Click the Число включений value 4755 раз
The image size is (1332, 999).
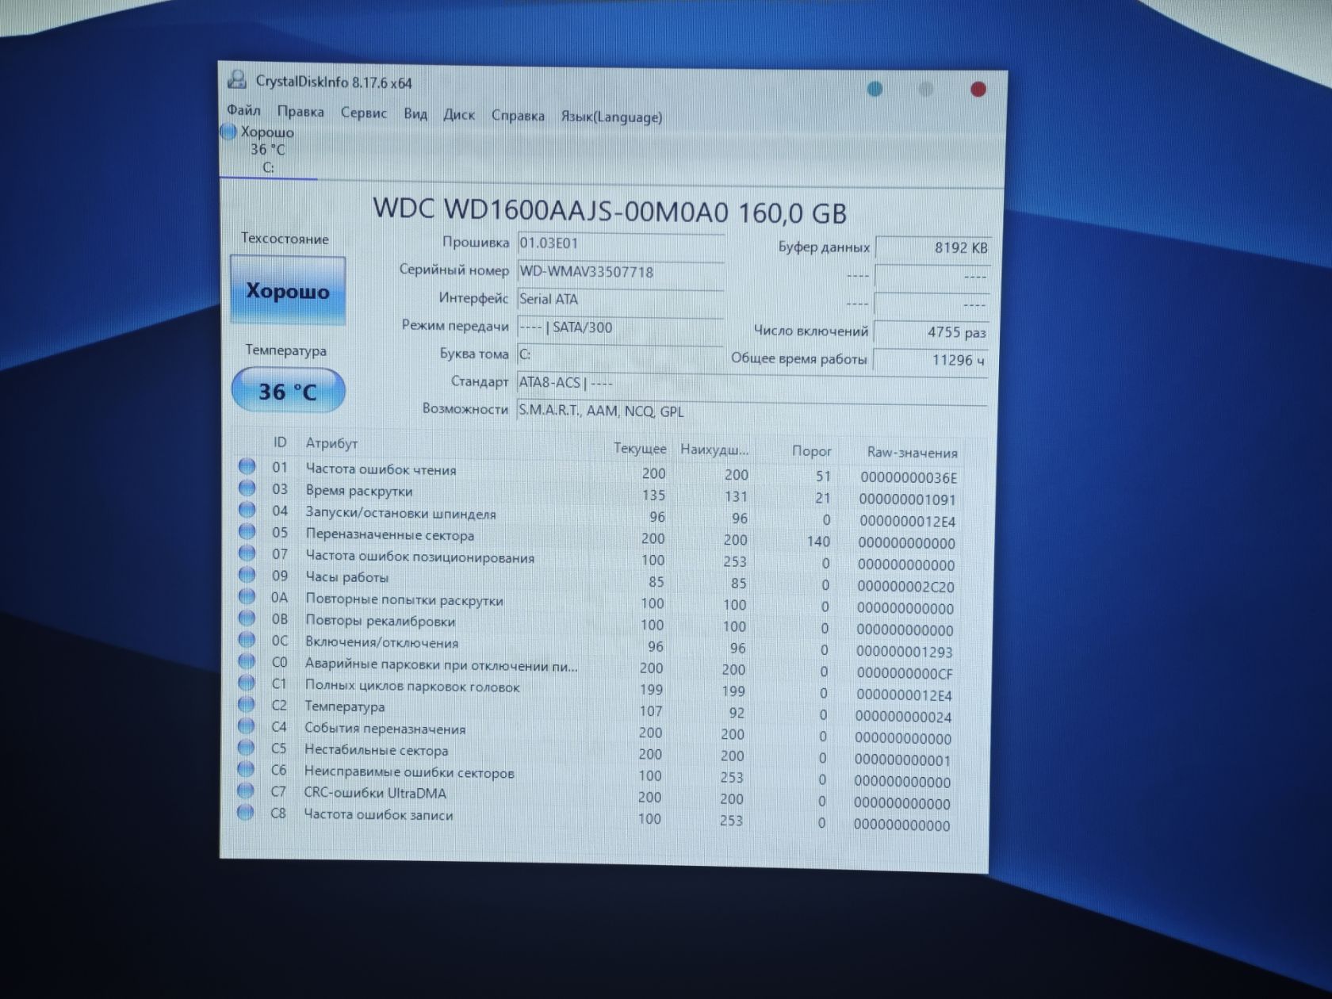click(932, 332)
